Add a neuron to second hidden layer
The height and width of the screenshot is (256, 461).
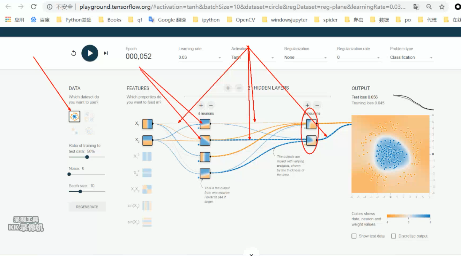[307, 106]
